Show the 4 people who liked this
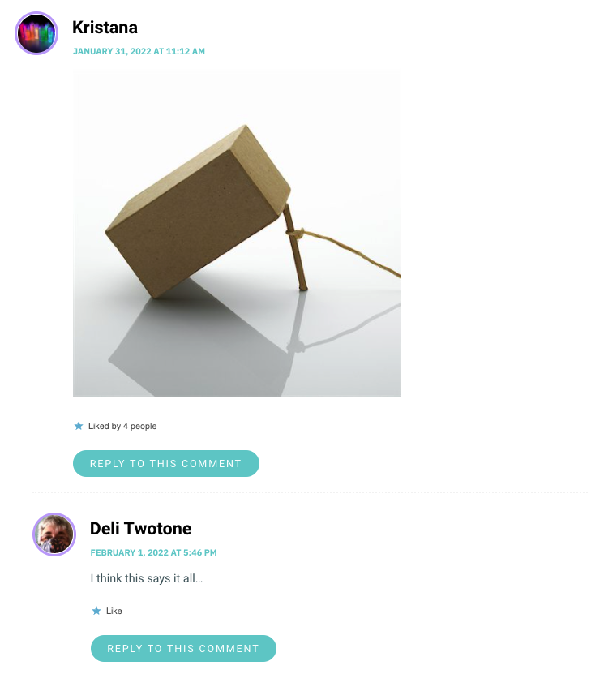This screenshot has width=604, height=674. (x=139, y=426)
